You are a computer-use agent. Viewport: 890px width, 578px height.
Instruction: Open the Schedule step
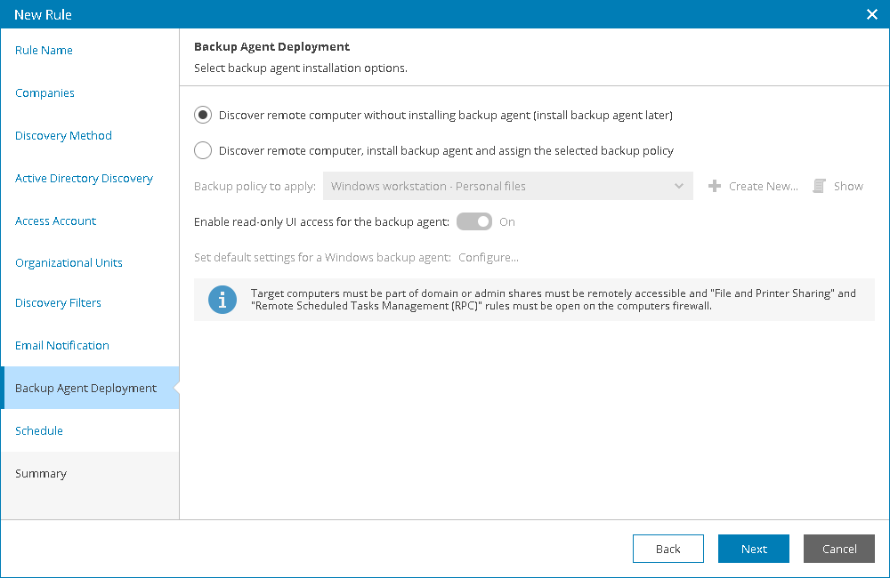point(39,430)
